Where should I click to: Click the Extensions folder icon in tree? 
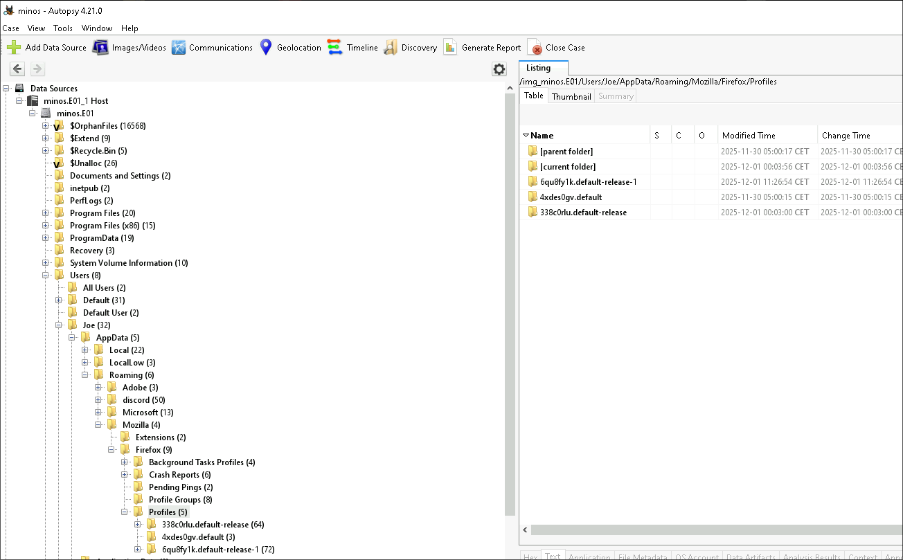[x=125, y=437]
